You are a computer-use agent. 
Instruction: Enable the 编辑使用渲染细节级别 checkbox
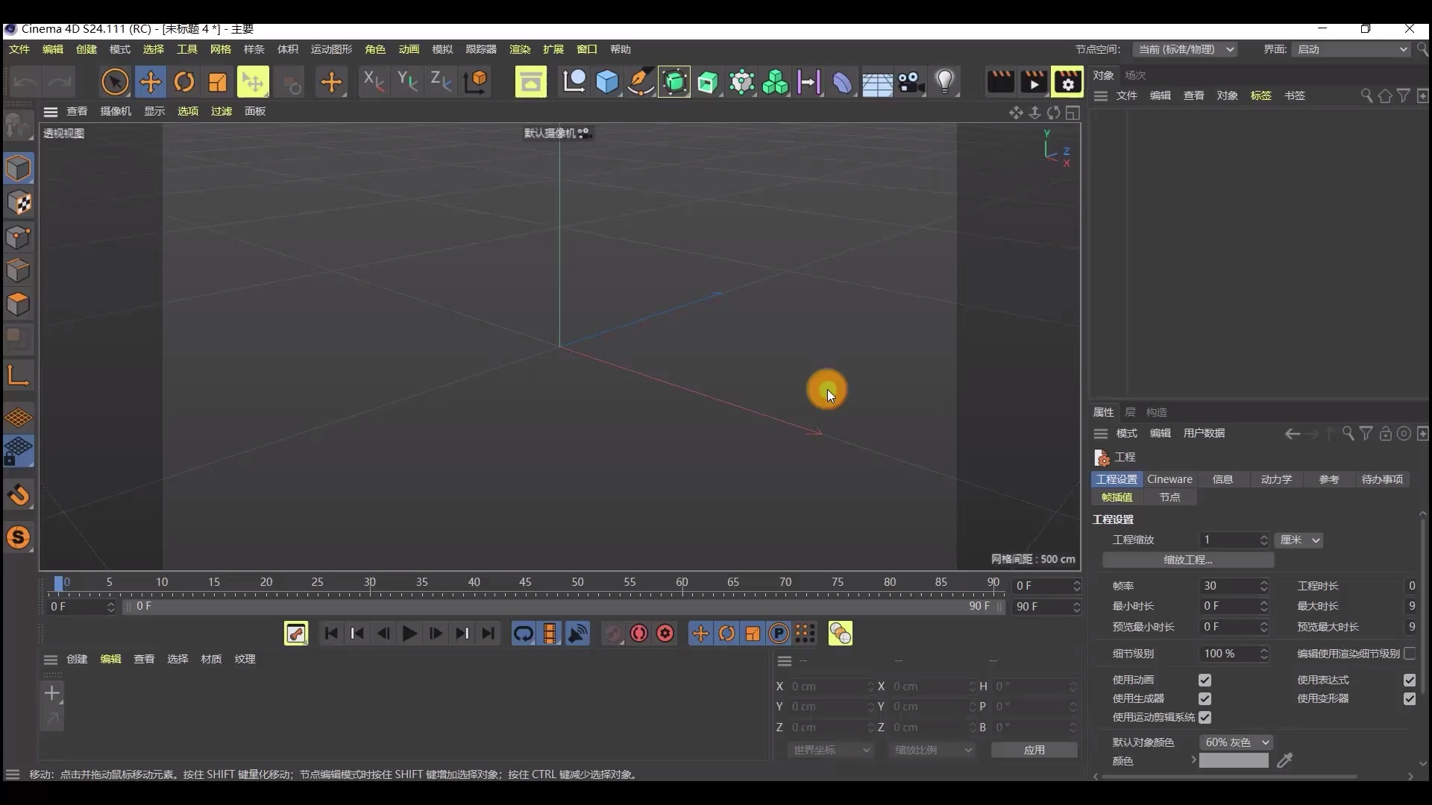1410,654
